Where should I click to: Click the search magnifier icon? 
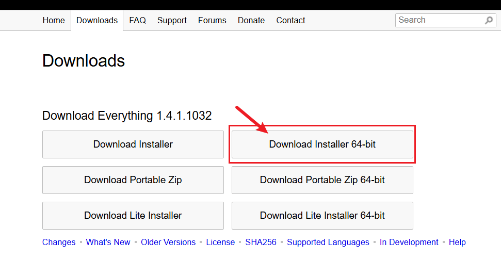pos(489,21)
